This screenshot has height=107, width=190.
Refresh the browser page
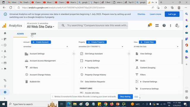click(11, 7)
